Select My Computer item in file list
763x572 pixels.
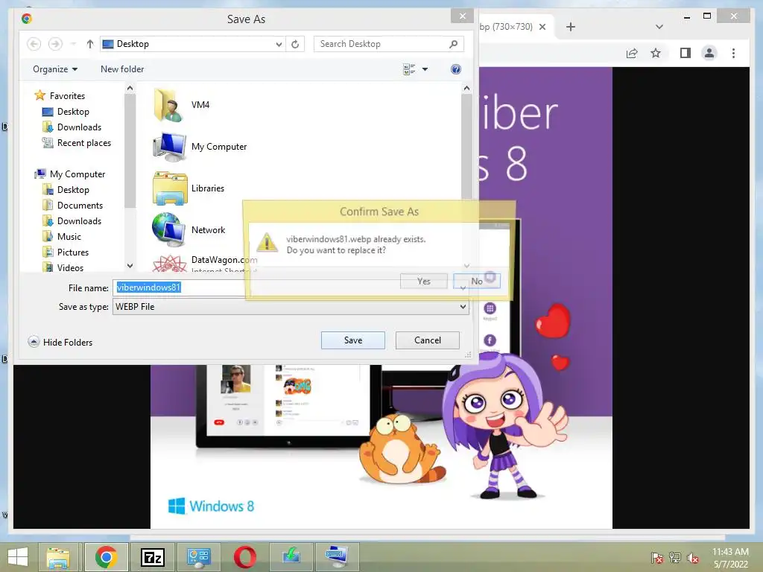click(200, 147)
